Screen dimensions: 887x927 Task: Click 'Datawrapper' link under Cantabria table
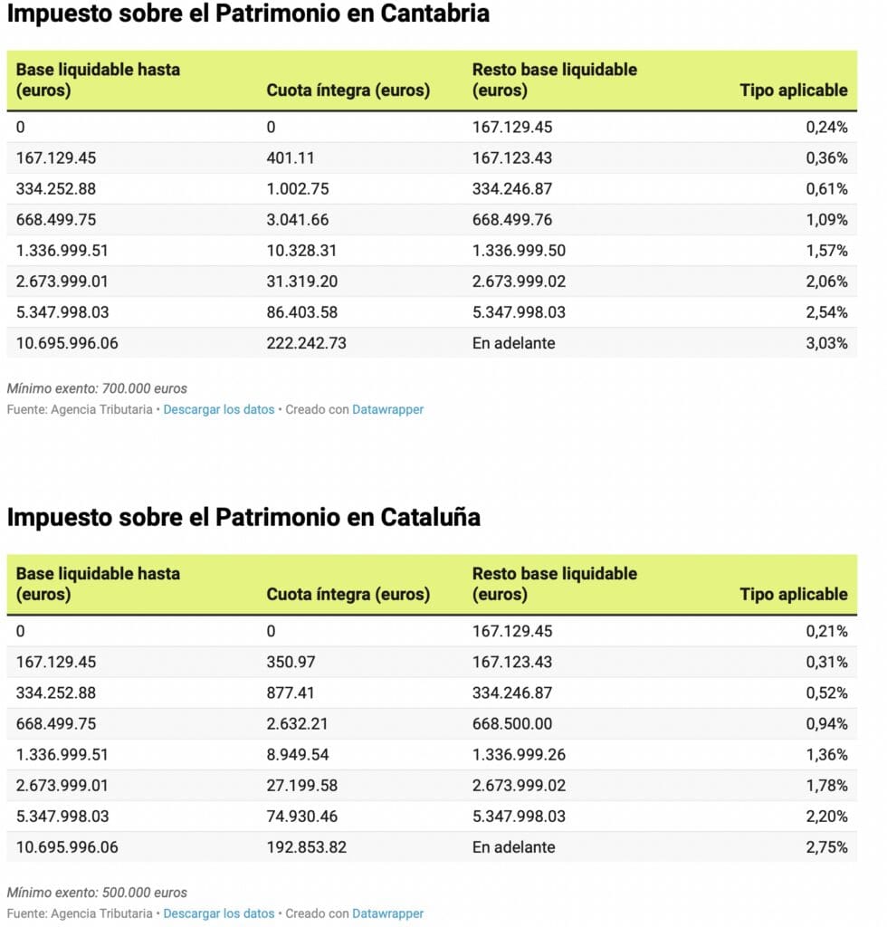tap(387, 409)
